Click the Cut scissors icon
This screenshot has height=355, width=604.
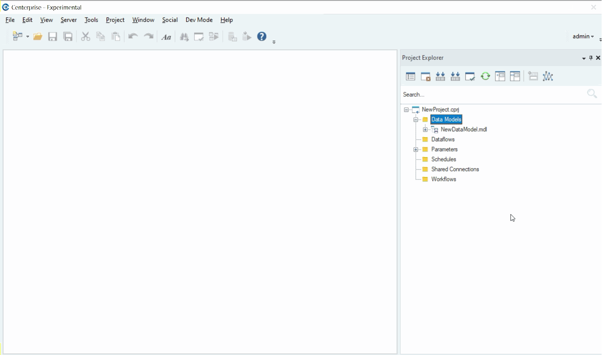85,37
